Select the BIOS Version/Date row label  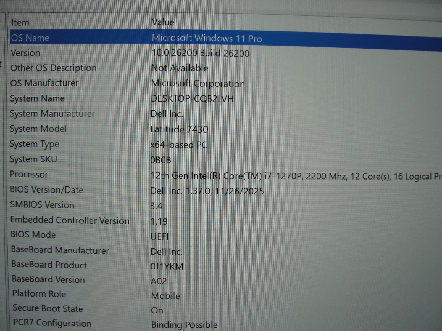(x=46, y=190)
